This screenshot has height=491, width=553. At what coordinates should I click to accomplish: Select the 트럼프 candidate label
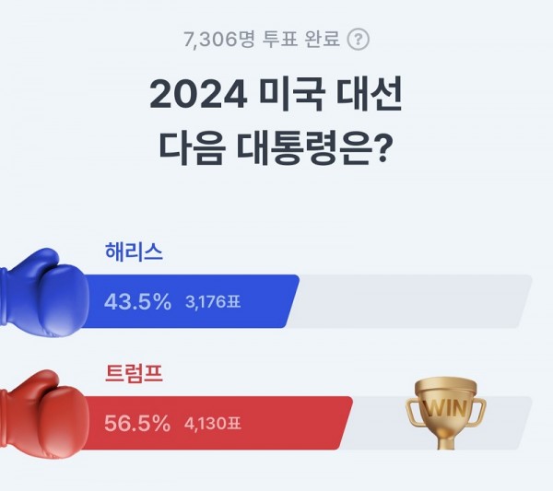pos(135,373)
